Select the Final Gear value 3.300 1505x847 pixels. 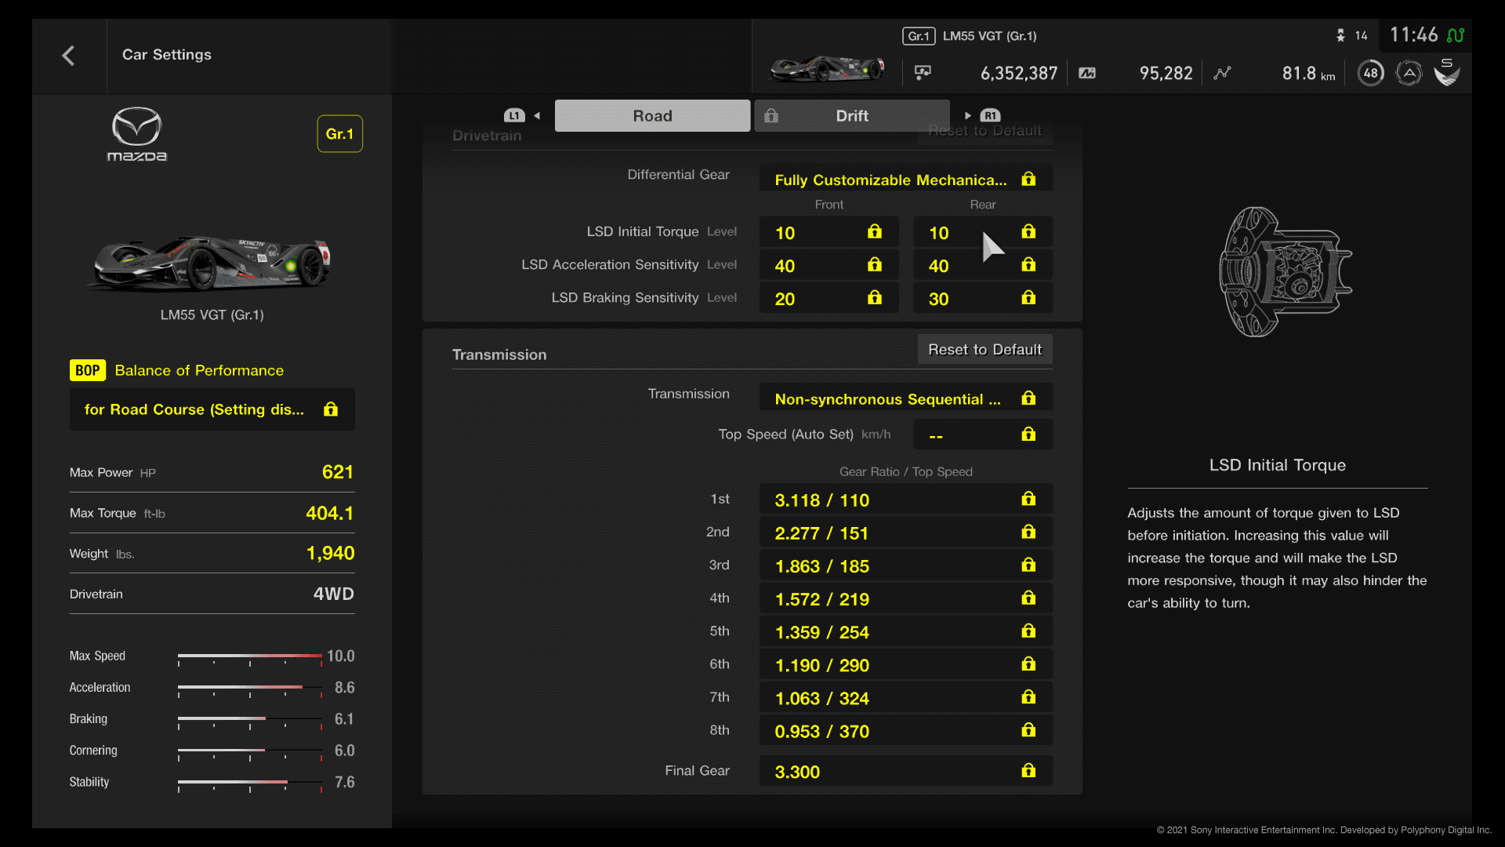pyautogui.click(x=905, y=771)
